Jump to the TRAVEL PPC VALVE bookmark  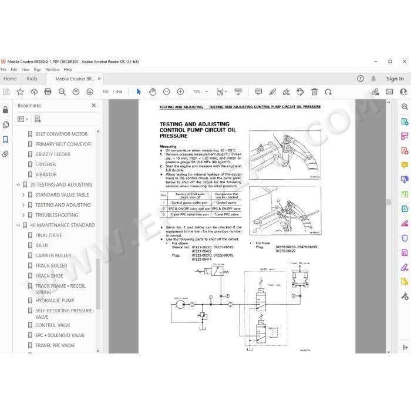(55, 345)
